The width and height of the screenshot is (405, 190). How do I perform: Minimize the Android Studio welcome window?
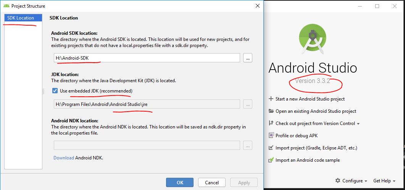pyautogui.click(x=360, y=6)
